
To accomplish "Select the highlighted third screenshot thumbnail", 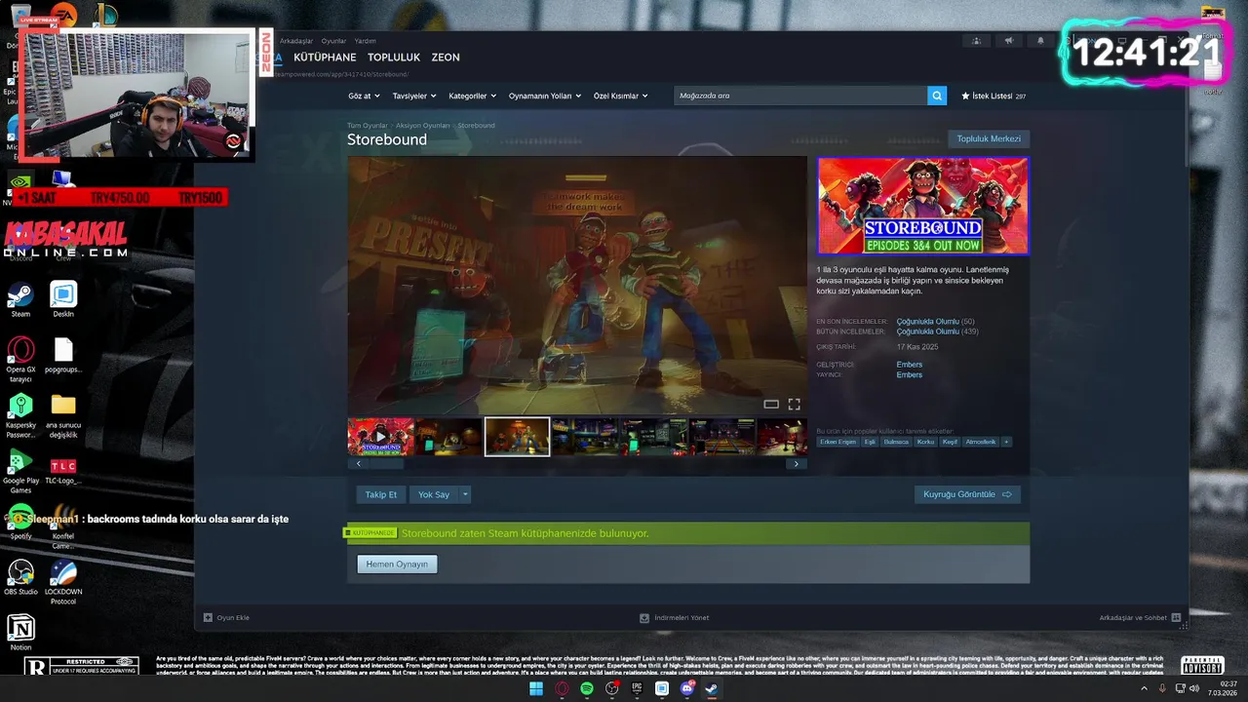I will [x=517, y=437].
